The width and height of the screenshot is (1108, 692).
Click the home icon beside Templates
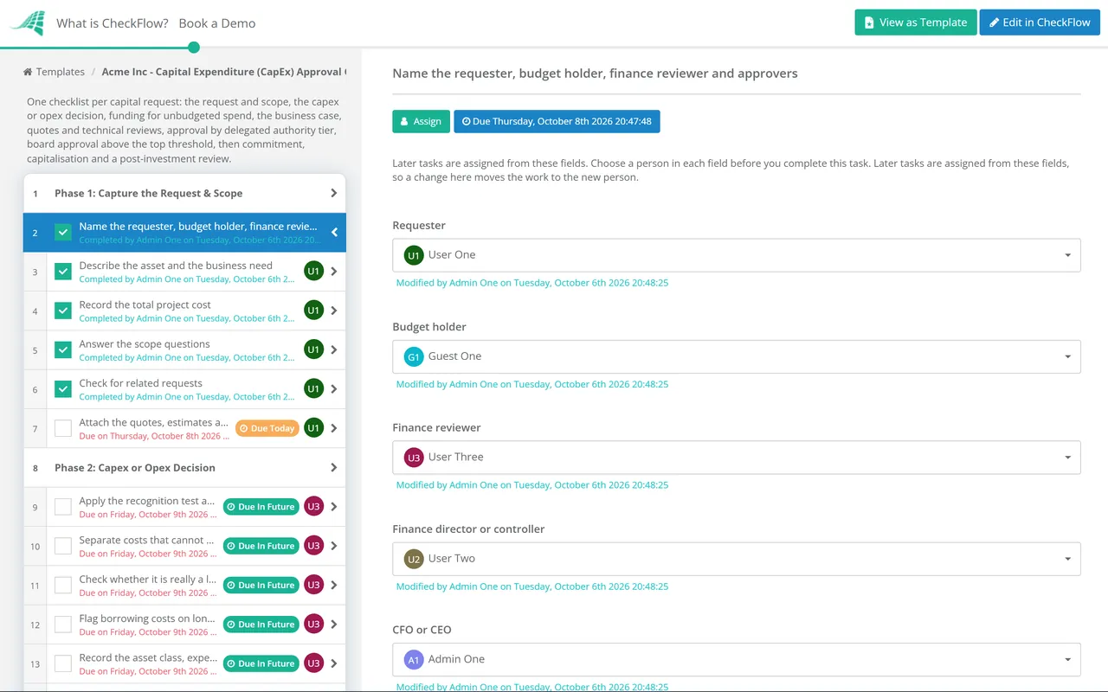coord(28,72)
